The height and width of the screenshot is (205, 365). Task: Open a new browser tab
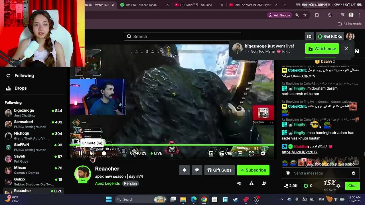tap(285, 5)
